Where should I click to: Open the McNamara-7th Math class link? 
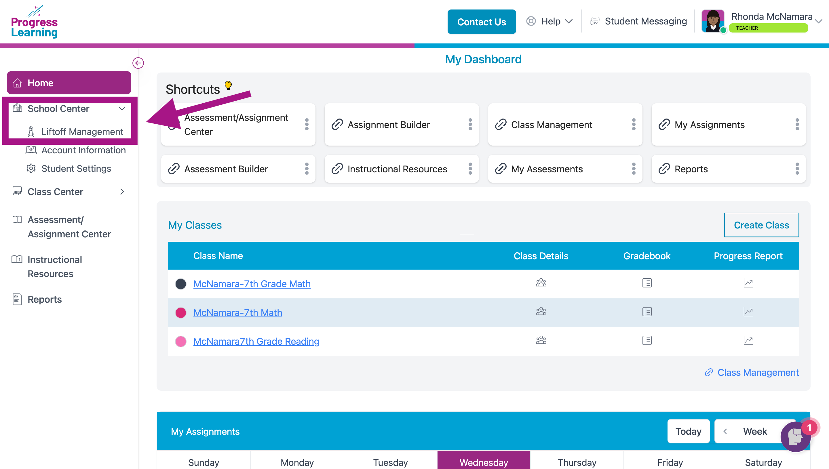(x=237, y=312)
